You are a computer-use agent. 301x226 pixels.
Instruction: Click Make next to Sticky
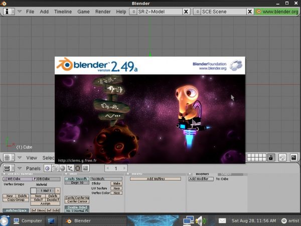(116, 183)
